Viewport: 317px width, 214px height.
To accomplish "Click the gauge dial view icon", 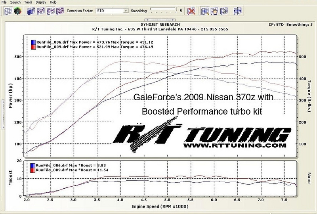I will [17, 11].
